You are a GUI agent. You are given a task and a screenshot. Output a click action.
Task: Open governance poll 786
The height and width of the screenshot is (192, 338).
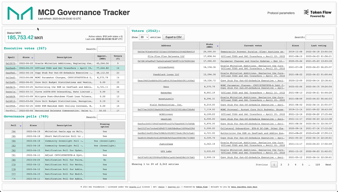click(14, 132)
